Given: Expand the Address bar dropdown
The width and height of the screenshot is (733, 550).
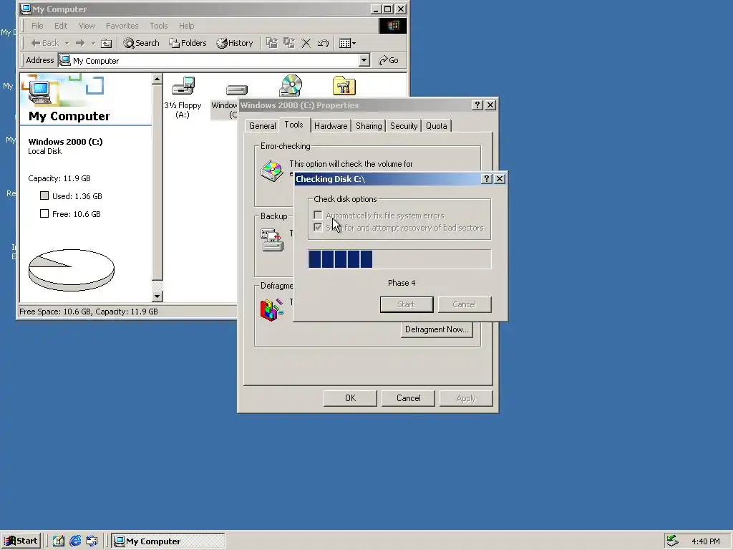Looking at the screenshot, I should point(364,60).
